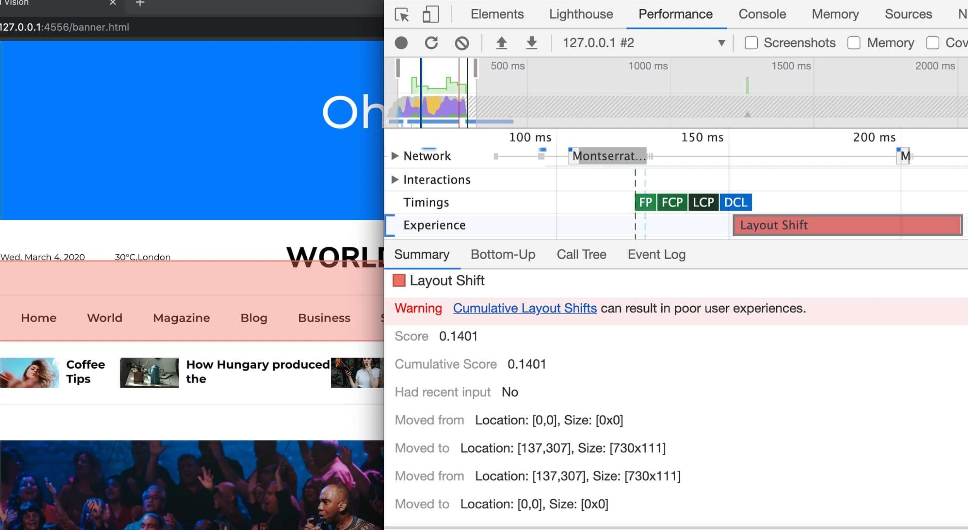Click the download profile icon
Image resolution: width=968 pixels, height=530 pixels.
(532, 43)
